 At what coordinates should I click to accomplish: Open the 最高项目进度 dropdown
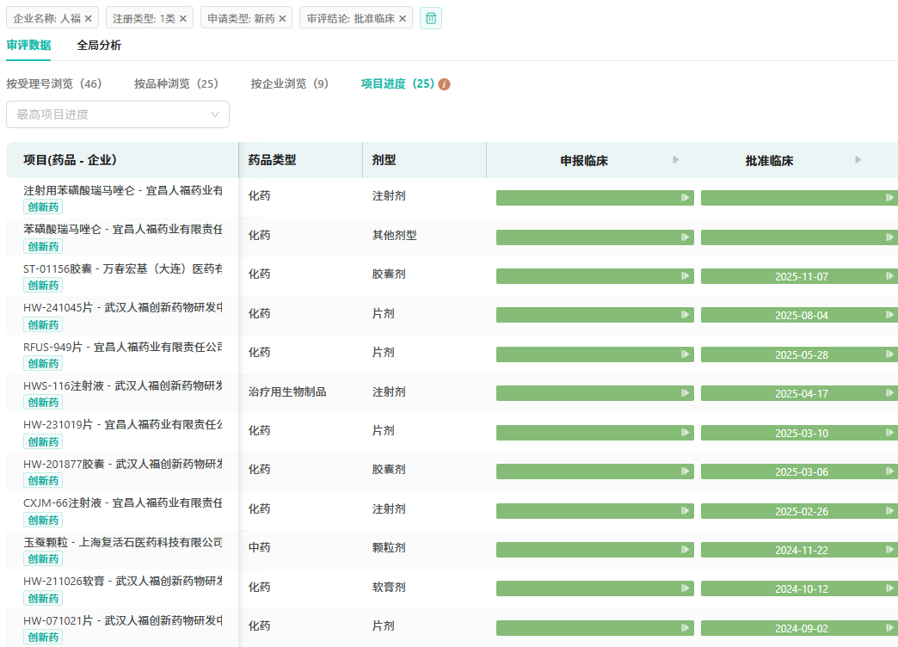pos(118,114)
